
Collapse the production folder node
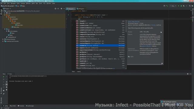(7, 17)
